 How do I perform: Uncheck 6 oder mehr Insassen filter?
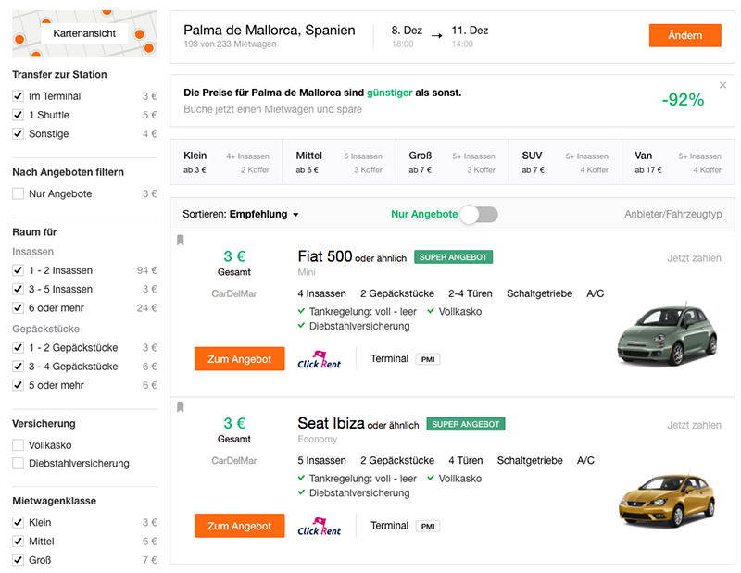(18, 308)
